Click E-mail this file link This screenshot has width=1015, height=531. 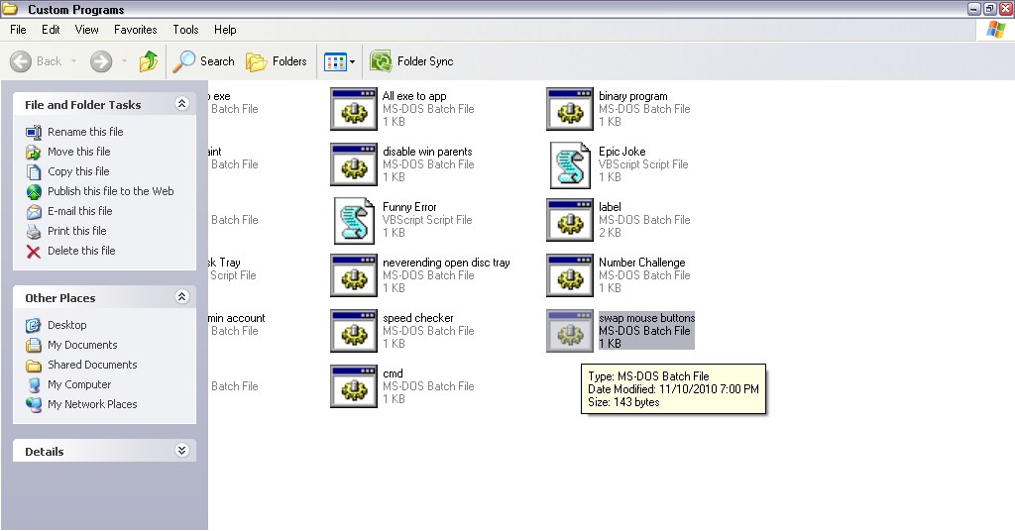tap(79, 211)
